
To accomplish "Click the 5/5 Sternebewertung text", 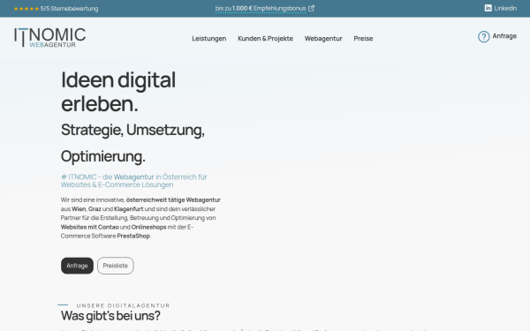I will pos(69,9).
